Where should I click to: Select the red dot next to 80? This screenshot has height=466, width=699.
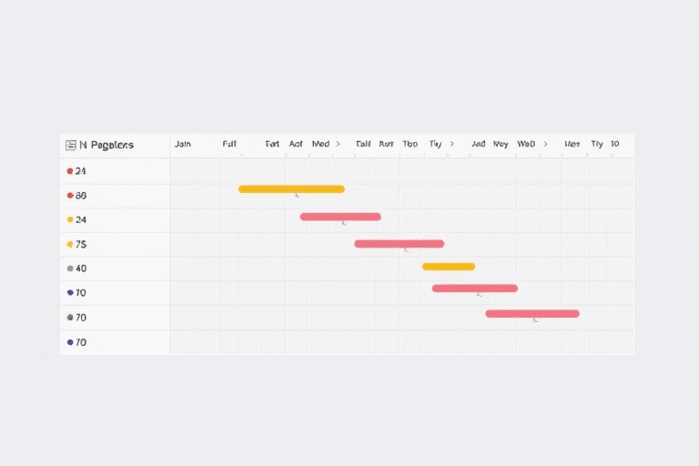70,196
